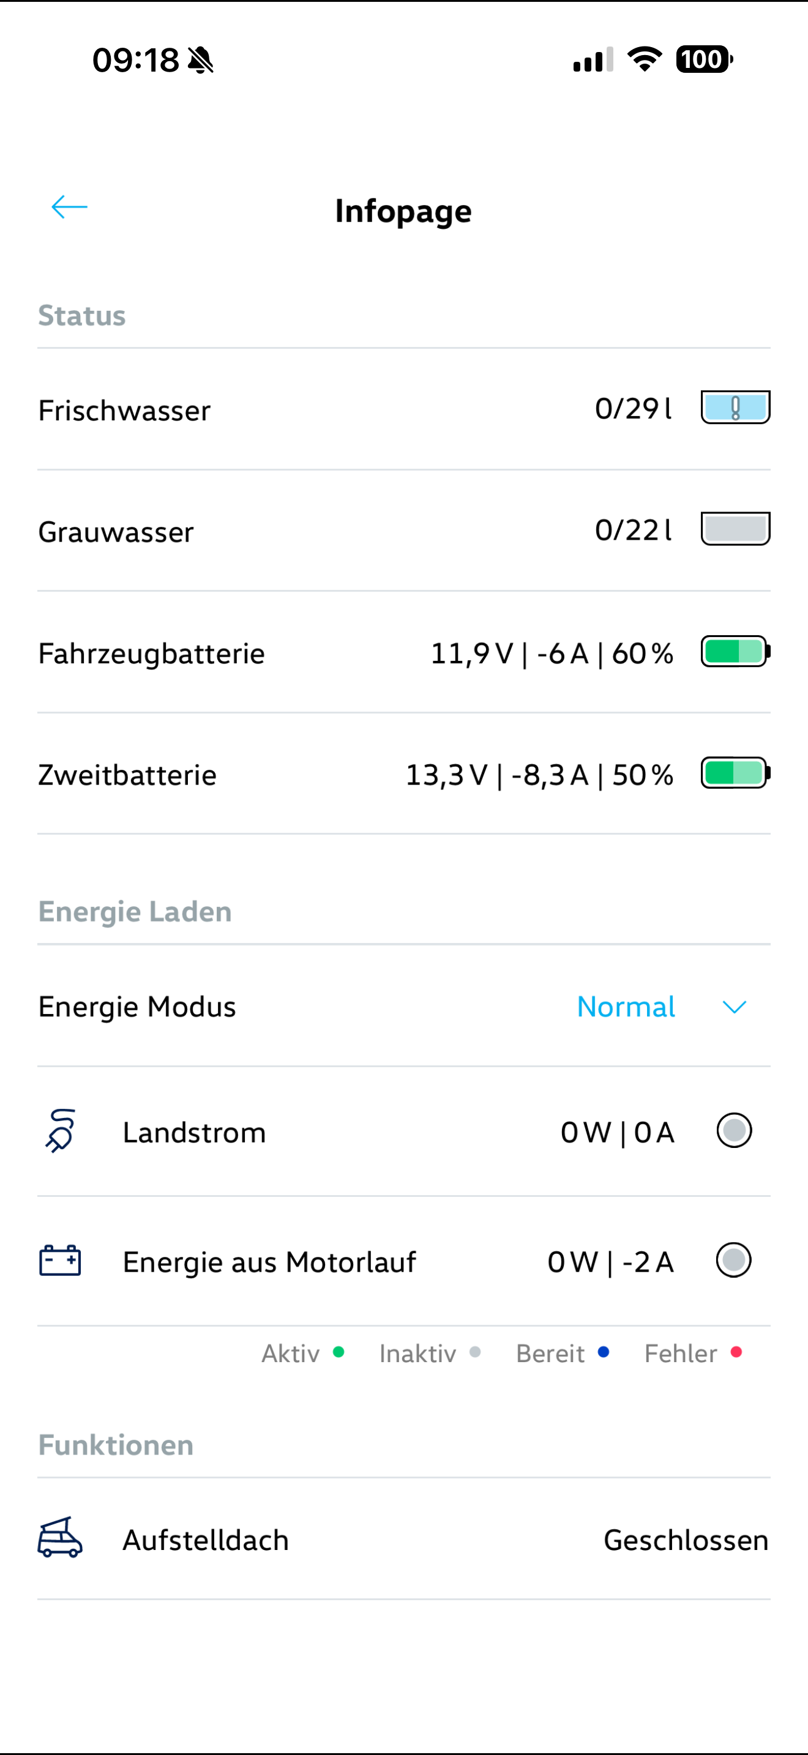Tap the green Aktiv legend dot

(x=339, y=1352)
